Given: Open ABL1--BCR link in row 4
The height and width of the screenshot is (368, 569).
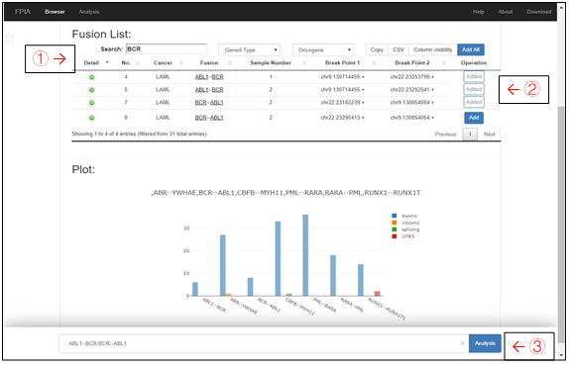Looking at the screenshot, I should [209, 77].
